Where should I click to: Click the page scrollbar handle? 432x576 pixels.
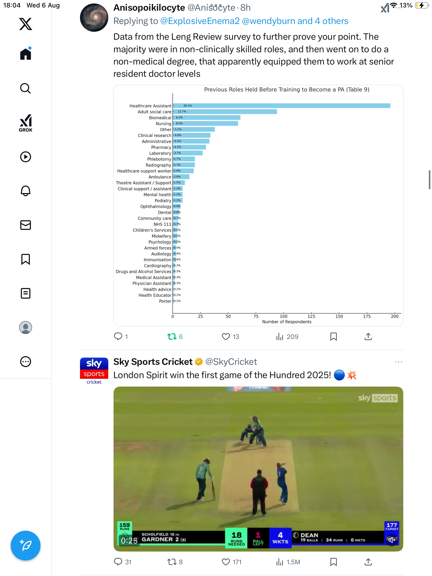tap(429, 179)
